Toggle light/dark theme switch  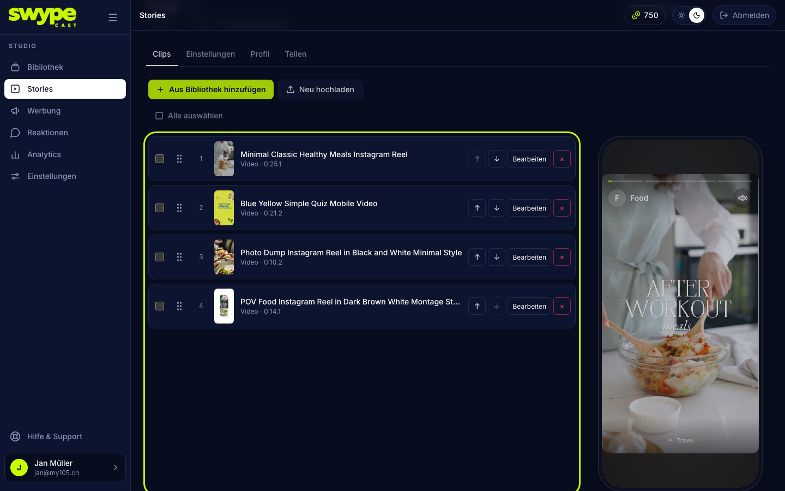point(689,15)
